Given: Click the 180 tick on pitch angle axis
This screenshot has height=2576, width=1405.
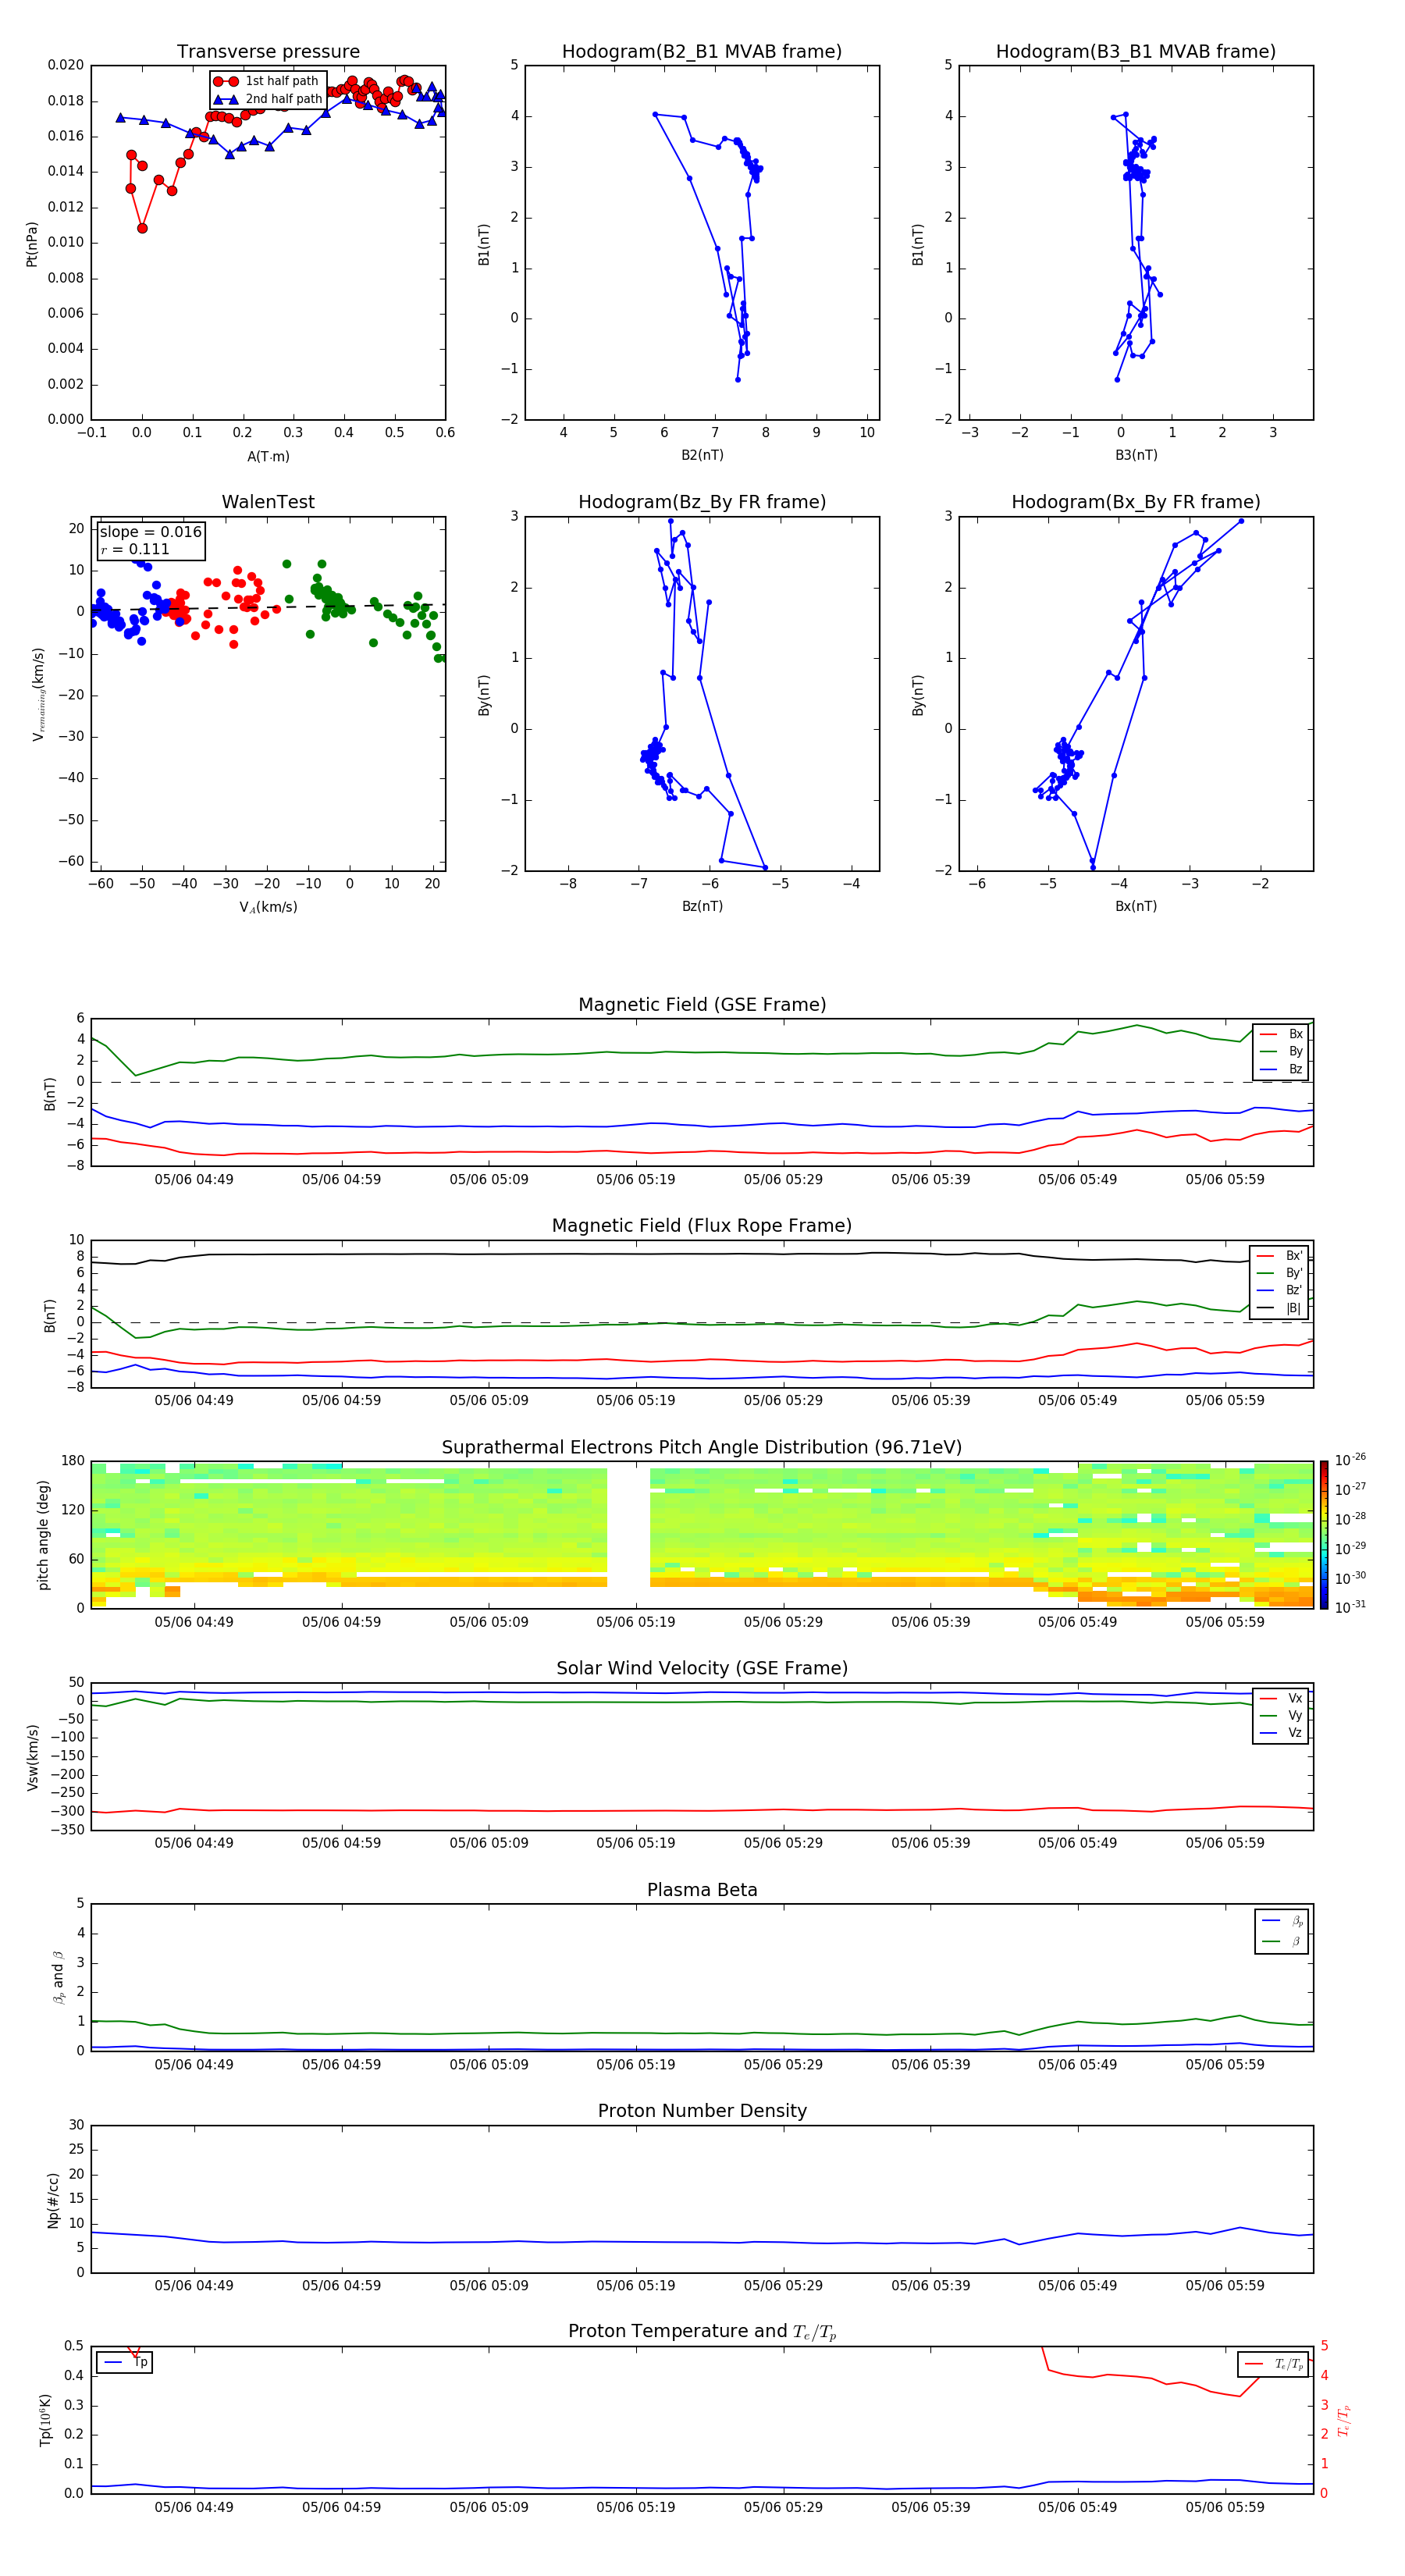Looking at the screenshot, I should pyautogui.click(x=73, y=1461).
